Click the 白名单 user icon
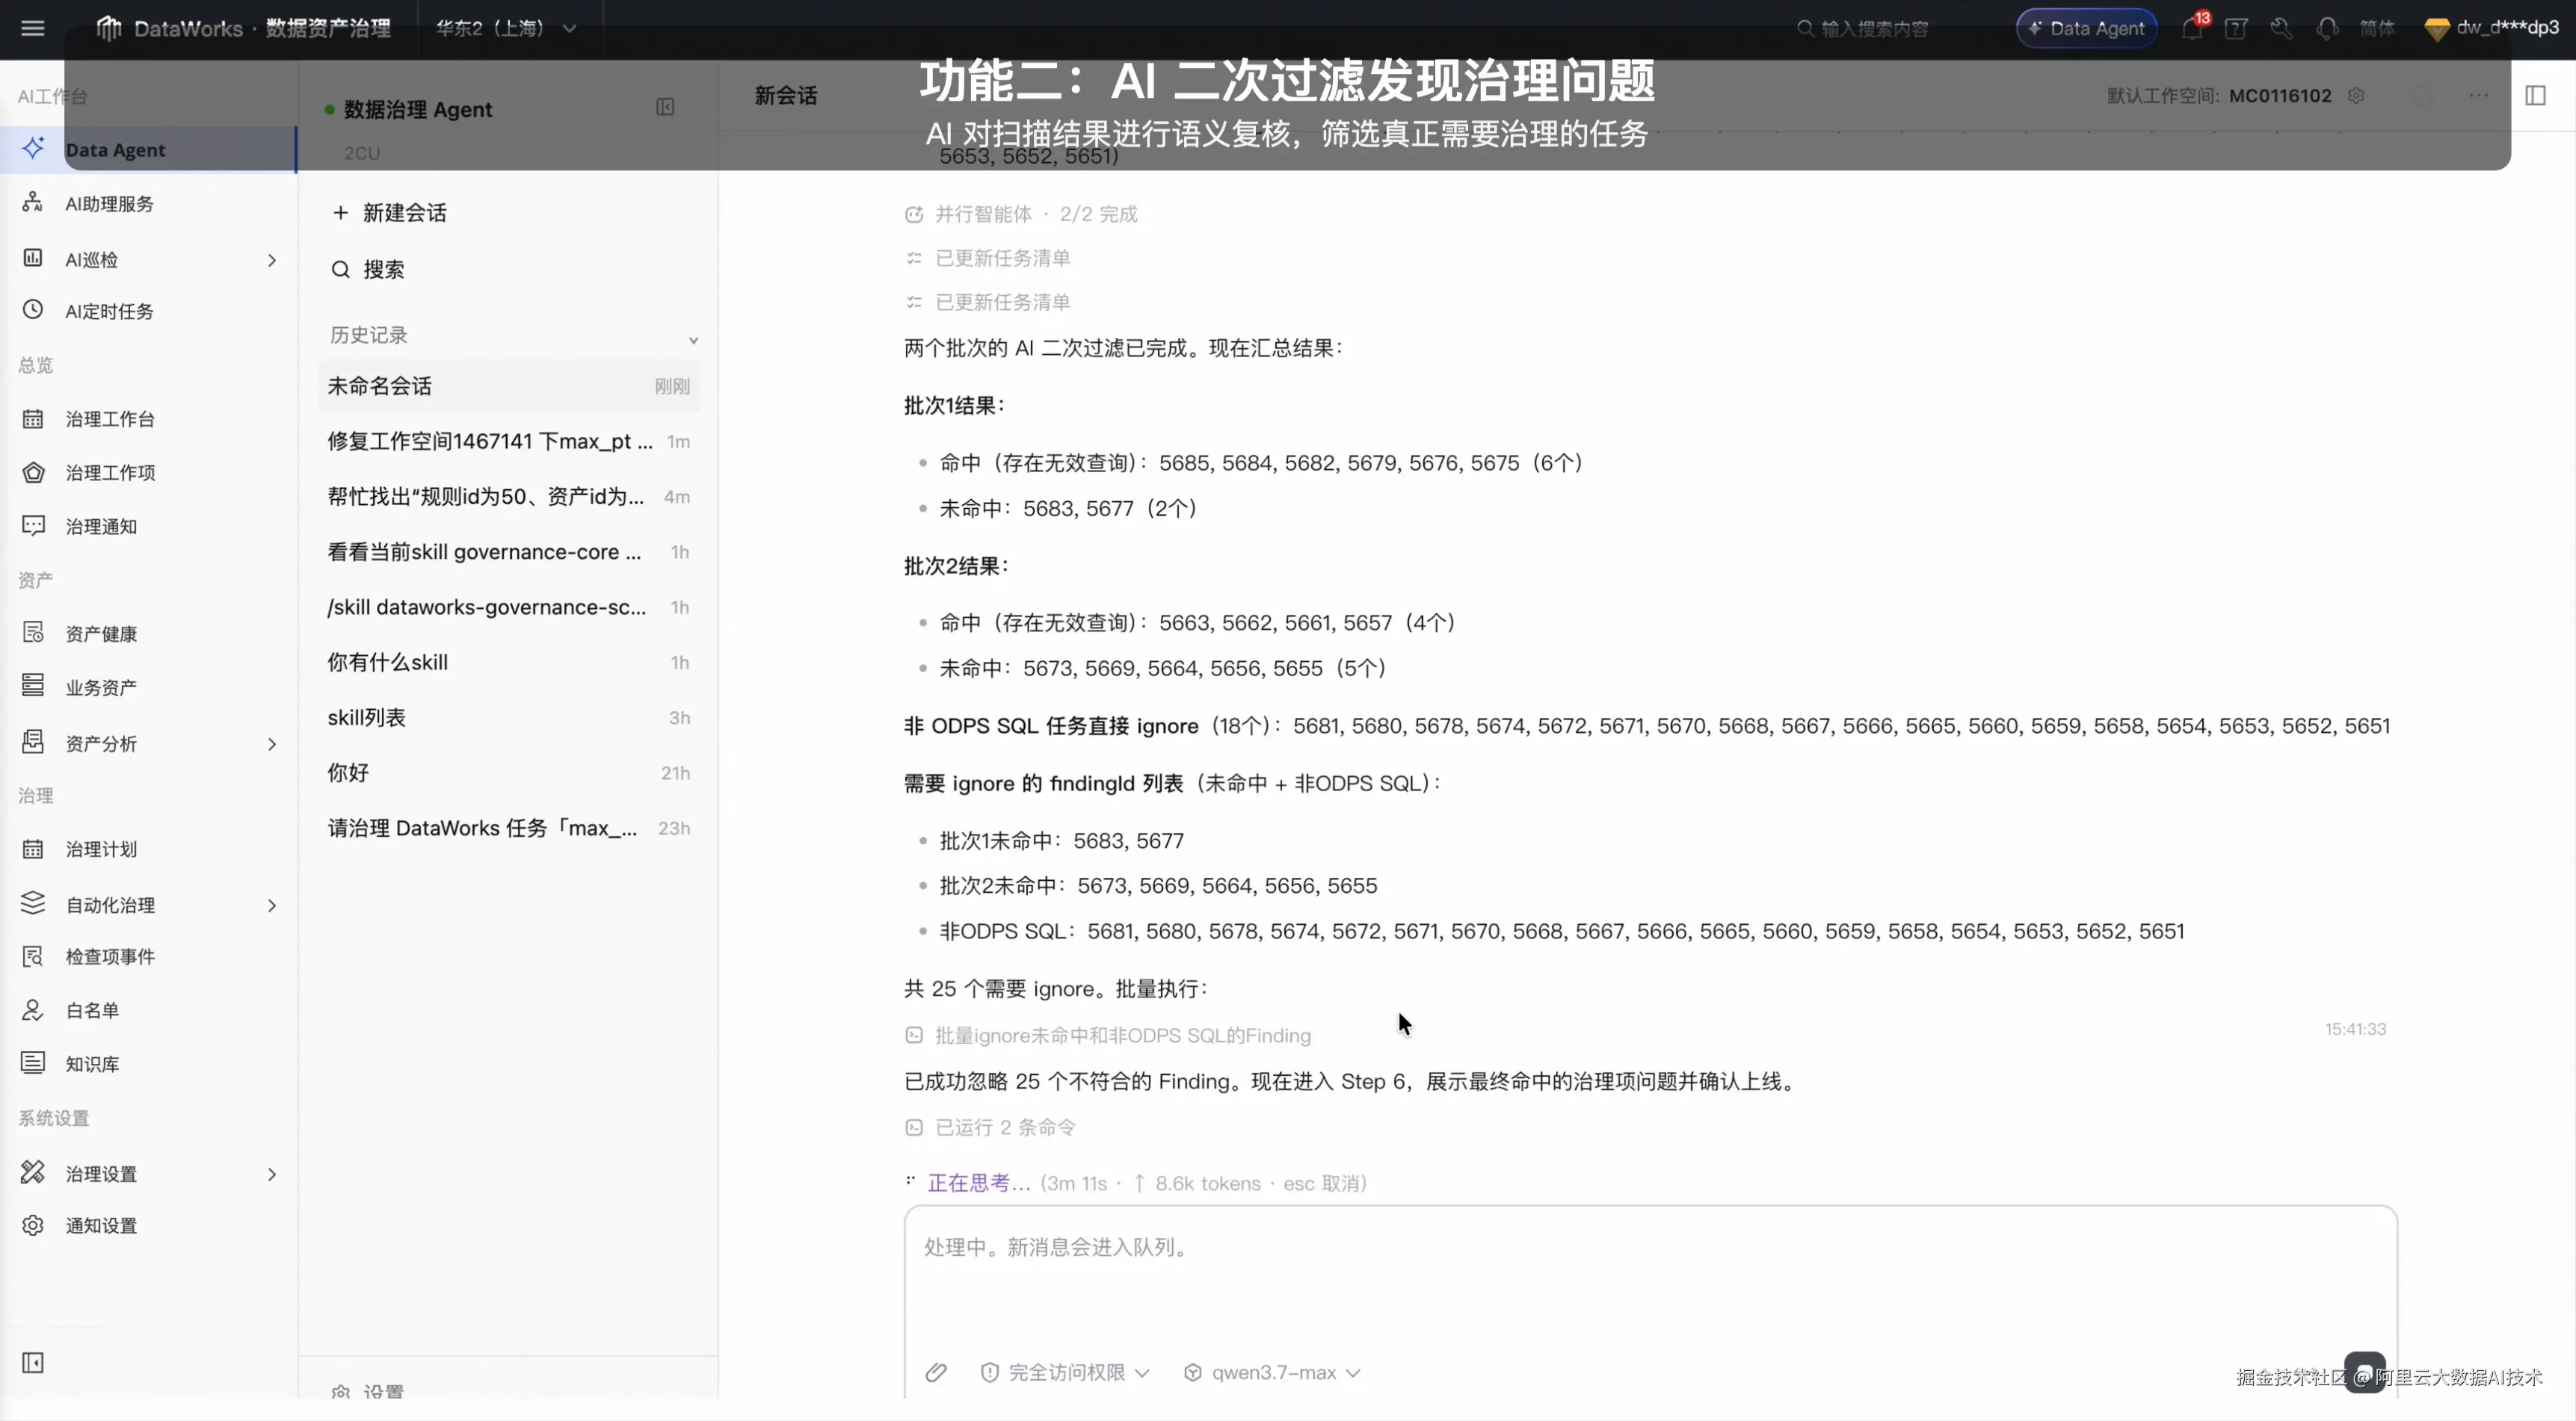 pyautogui.click(x=33, y=1009)
